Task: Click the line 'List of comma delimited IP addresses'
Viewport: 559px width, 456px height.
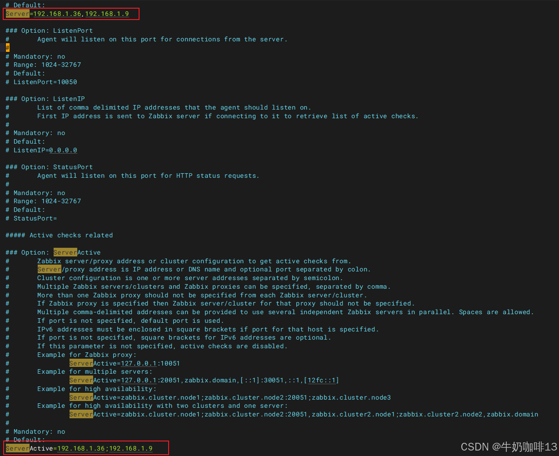Action: (174, 108)
